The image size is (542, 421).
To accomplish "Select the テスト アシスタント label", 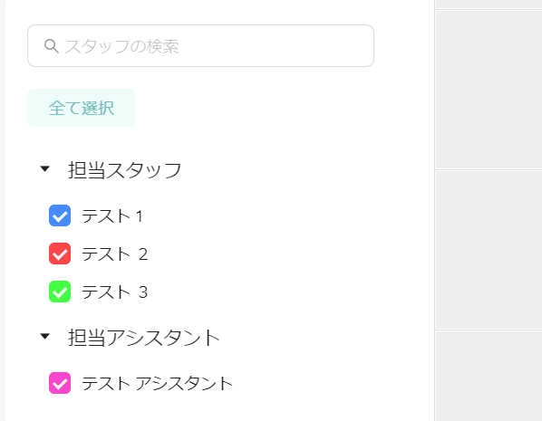I will tap(158, 383).
